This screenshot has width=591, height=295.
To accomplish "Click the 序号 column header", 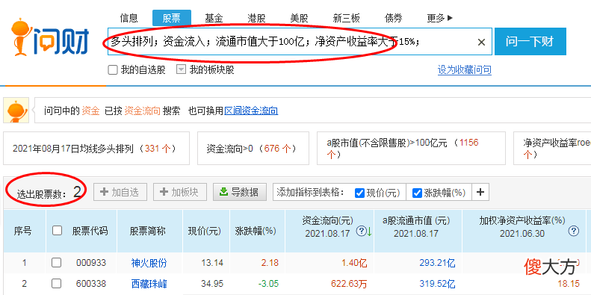I will click(22, 231).
